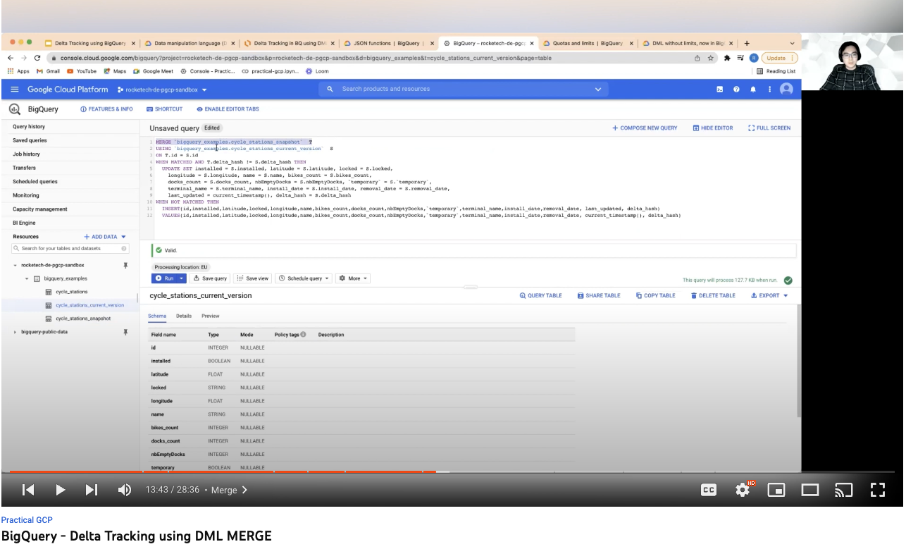The width and height of the screenshot is (906, 549).
Task: Click Query Table button
Action: (x=540, y=296)
